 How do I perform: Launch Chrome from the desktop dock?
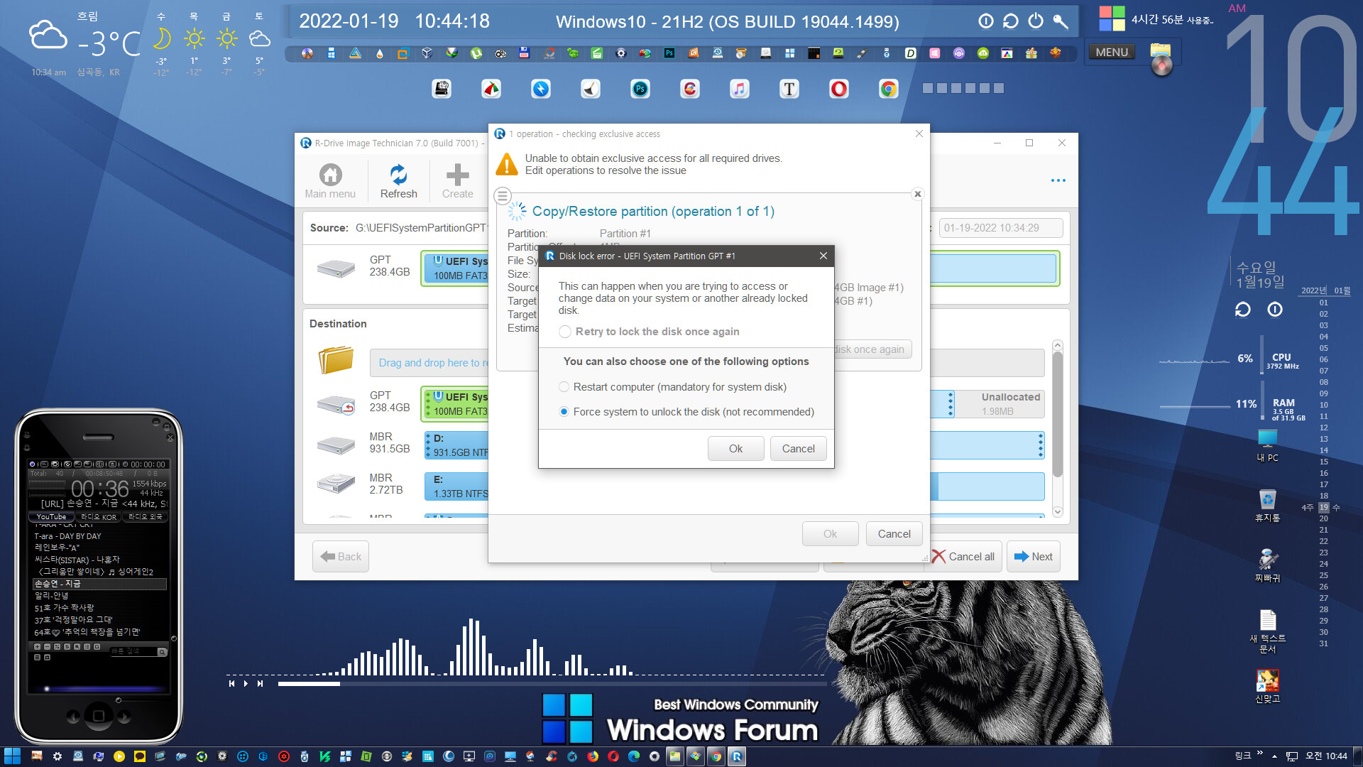tap(889, 89)
